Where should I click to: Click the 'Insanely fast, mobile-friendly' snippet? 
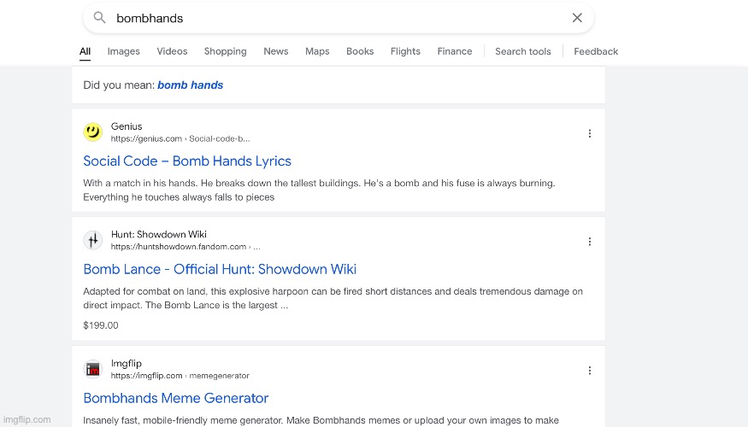(321, 420)
